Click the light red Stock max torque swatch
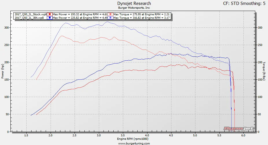Viewport: 268px width, 145px height. tap(110, 14)
